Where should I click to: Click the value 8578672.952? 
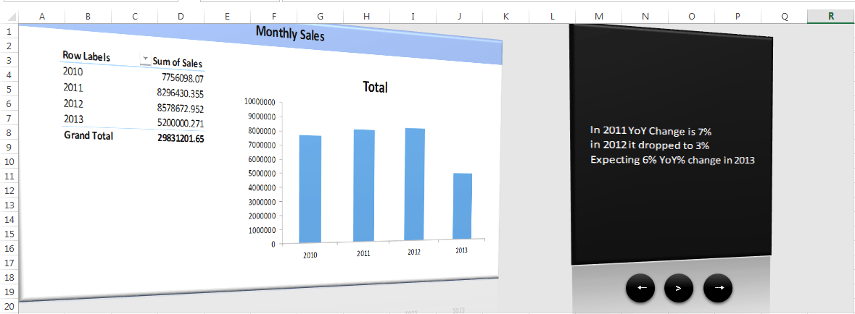pos(180,109)
